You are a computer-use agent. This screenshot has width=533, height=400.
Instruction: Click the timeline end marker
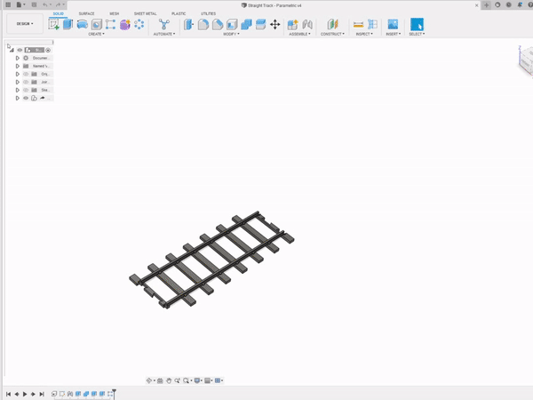(x=115, y=393)
